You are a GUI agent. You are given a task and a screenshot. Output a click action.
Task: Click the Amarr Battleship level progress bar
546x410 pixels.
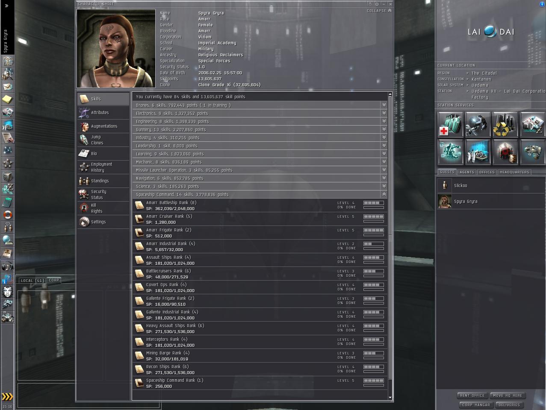tap(373, 203)
